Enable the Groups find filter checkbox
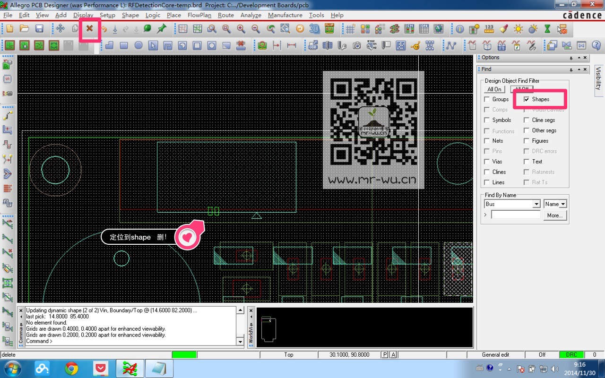 tap(487, 99)
